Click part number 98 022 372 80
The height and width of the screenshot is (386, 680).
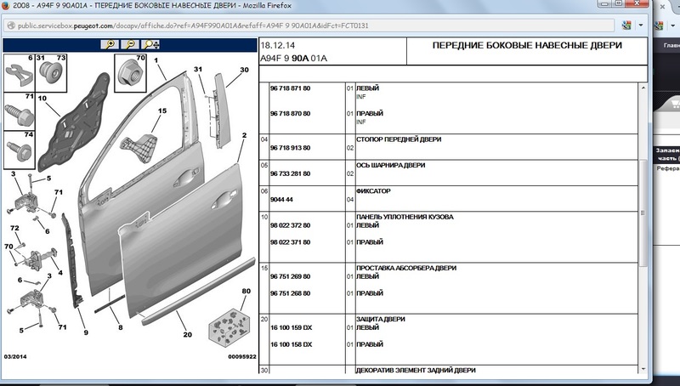pyautogui.click(x=290, y=225)
